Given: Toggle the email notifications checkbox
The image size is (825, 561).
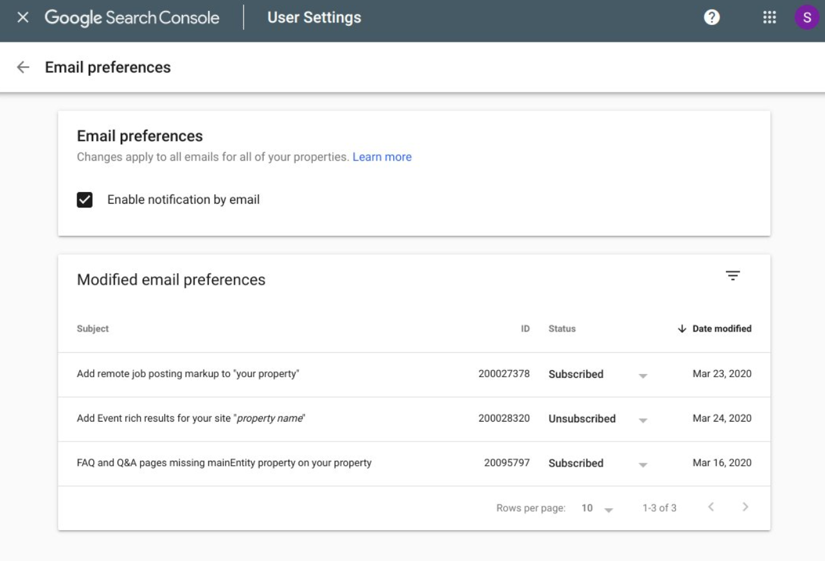Looking at the screenshot, I should click(84, 199).
